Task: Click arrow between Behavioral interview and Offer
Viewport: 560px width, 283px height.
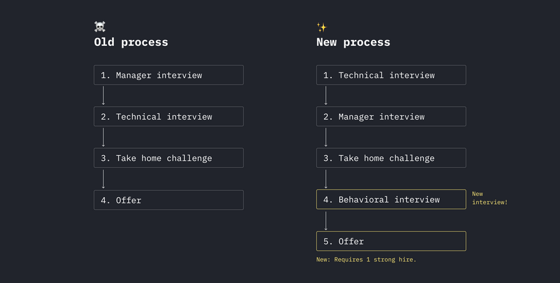Action: click(326, 221)
